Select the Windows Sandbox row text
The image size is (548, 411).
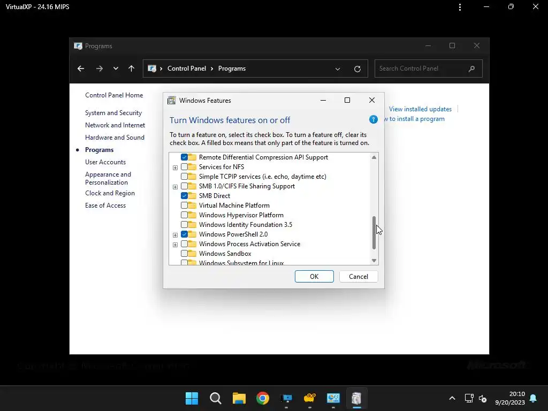225,253
